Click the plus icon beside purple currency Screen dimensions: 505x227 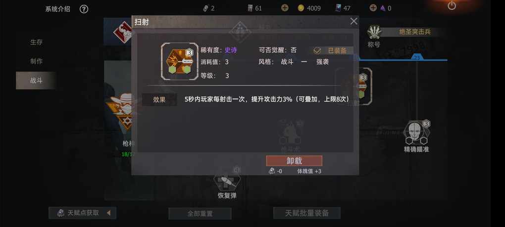[373, 8]
